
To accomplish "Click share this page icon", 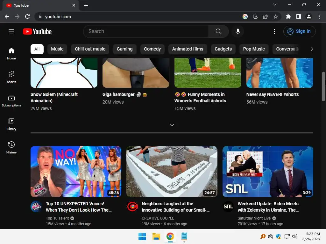I will [x=266, y=17].
